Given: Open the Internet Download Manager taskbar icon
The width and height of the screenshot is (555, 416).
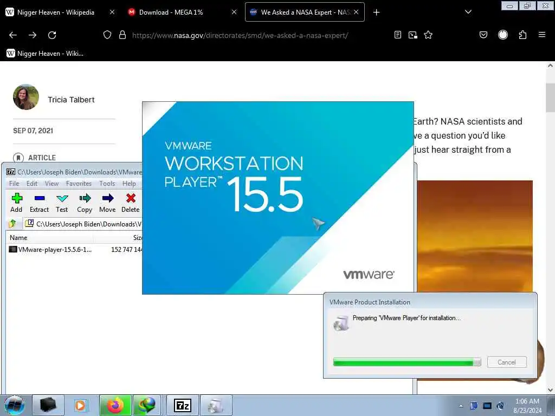Looking at the screenshot, I should [x=147, y=405].
